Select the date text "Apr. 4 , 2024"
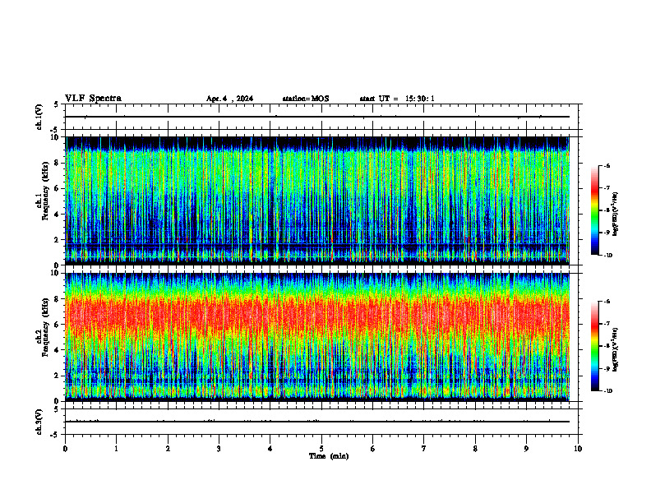651x503 pixels. (229, 99)
